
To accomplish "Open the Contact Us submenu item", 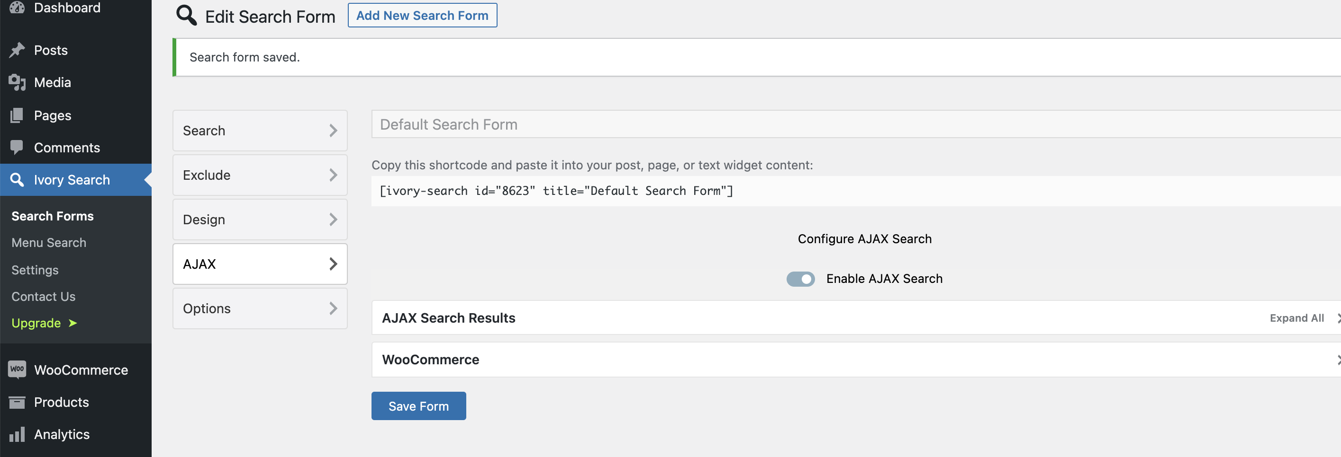I will coord(43,296).
